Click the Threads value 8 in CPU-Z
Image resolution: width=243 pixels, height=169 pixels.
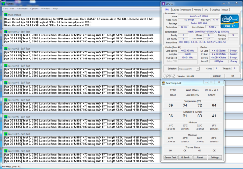[x=235, y=69]
